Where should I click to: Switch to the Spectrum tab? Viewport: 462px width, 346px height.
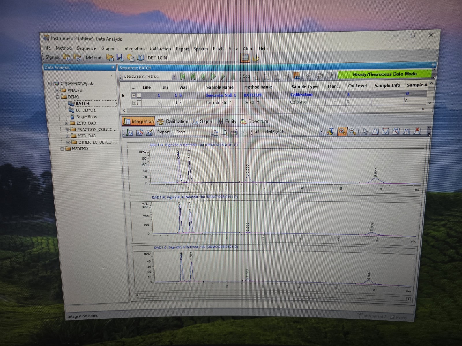[254, 121]
